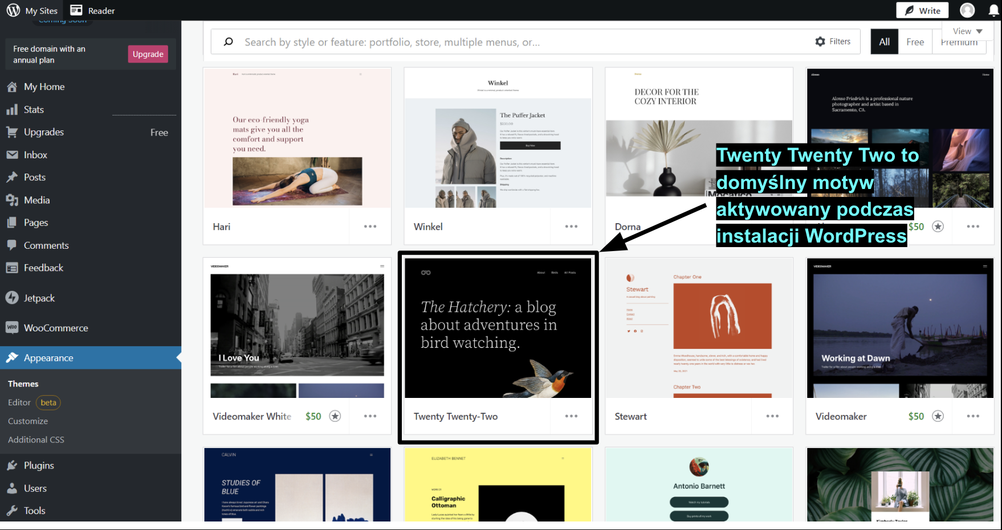Click the Tools wrench icon
1002x530 pixels.
pos(12,511)
